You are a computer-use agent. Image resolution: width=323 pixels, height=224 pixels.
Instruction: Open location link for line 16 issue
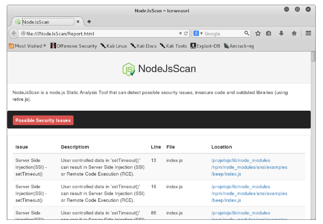(249, 194)
